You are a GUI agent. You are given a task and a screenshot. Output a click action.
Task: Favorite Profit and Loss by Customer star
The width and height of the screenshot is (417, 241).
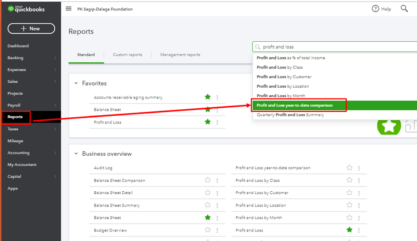349,193
